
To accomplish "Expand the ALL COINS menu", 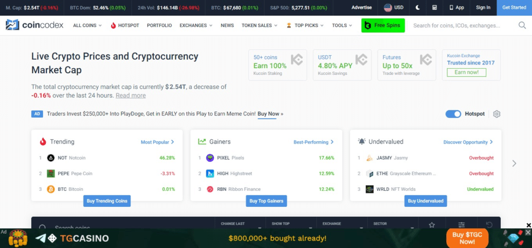I will 87,25.
